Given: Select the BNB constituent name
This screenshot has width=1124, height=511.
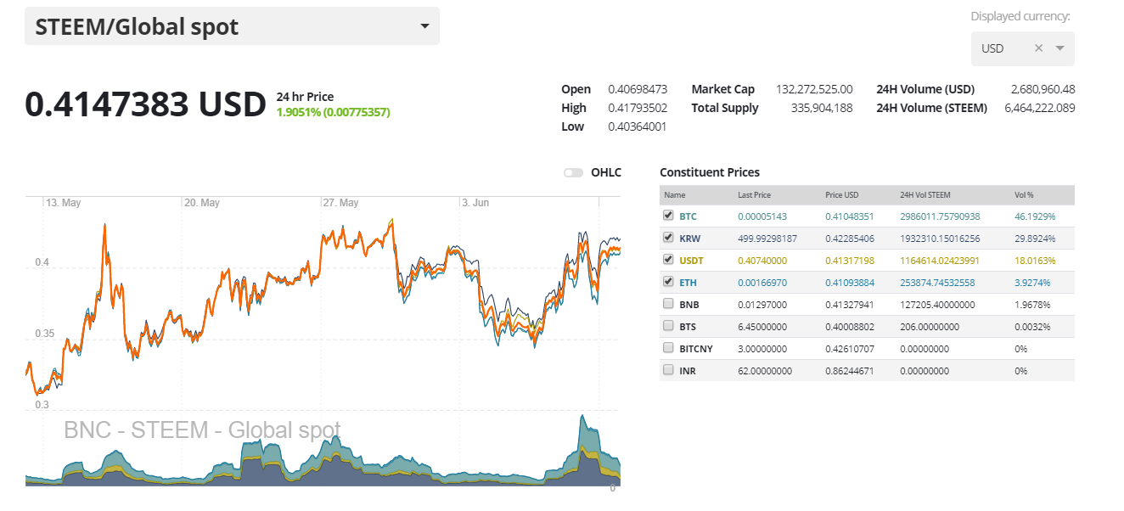Looking at the screenshot, I should pos(688,304).
